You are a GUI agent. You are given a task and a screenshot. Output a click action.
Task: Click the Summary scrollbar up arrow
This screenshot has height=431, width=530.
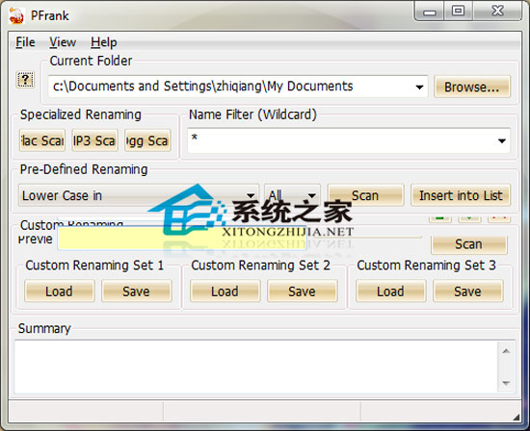506,351
